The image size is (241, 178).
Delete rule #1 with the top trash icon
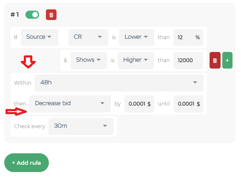click(51, 15)
